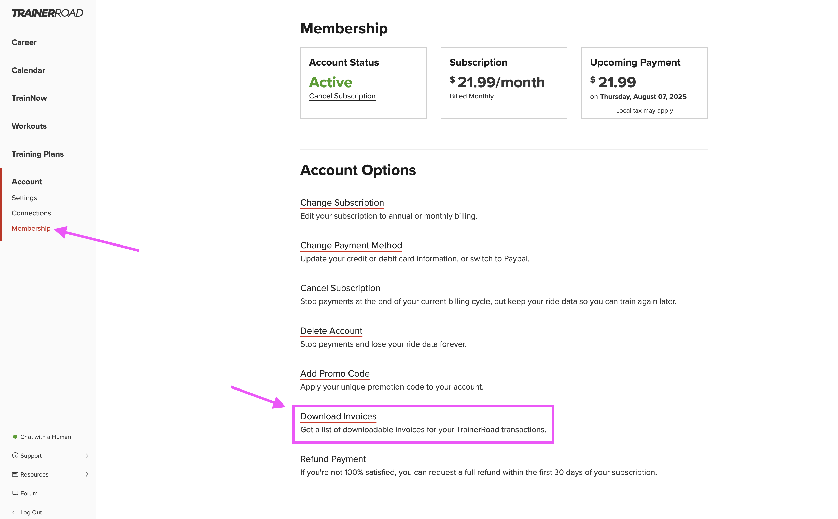Open Training Plans in sidebar
838x519 pixels.
(38, 154)
